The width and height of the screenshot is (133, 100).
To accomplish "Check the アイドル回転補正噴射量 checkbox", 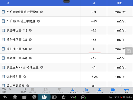I will [3, 21].
